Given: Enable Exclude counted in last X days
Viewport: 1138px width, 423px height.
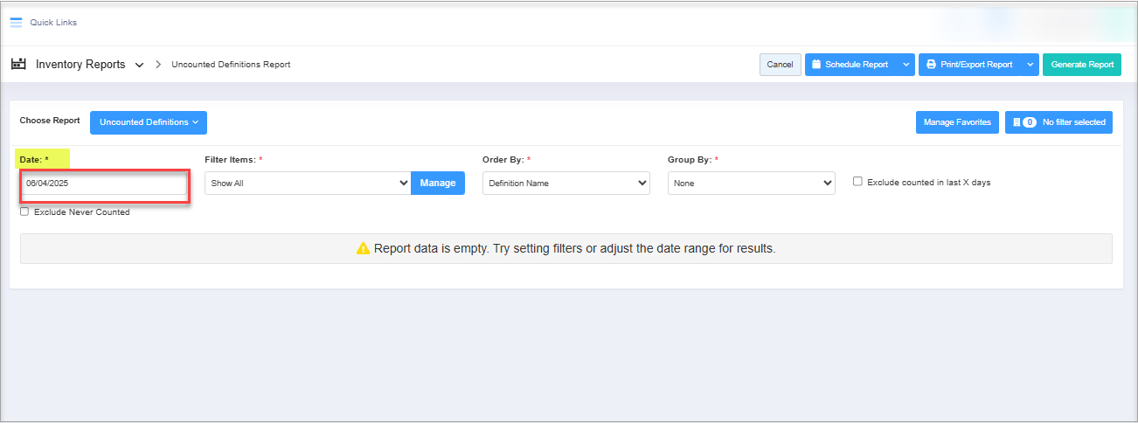Looking at the screenshot, I should click(x=857, y=182).
